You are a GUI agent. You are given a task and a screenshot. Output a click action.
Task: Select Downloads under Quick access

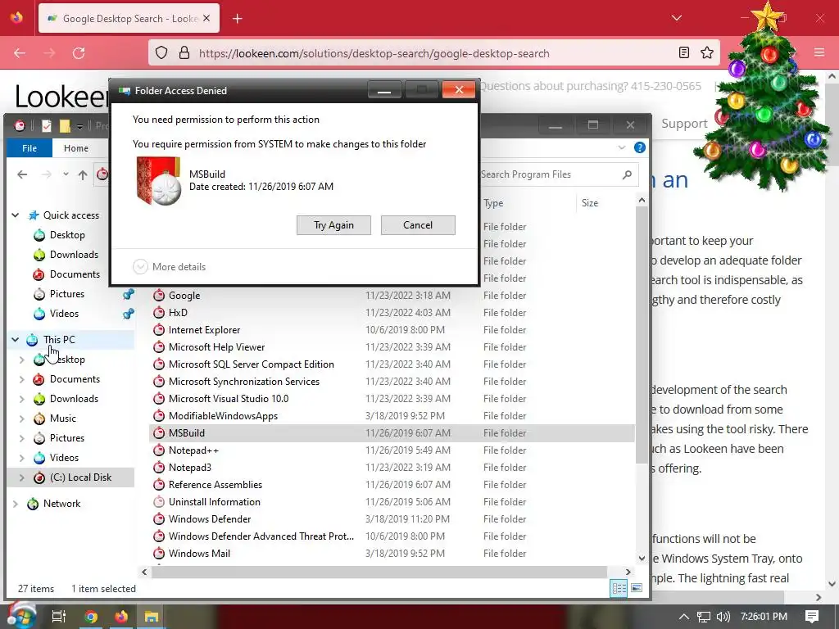[74, 255]
